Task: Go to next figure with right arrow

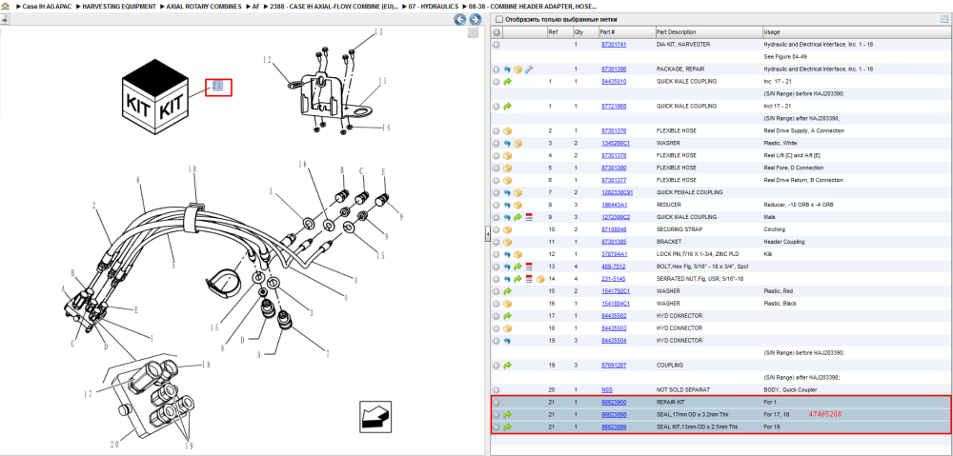Action: click(x=476, y=19)
